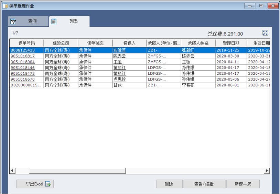Click the 承揽人姓名 column header
This screenshot has width=280, height=194.
coord(198,43)
